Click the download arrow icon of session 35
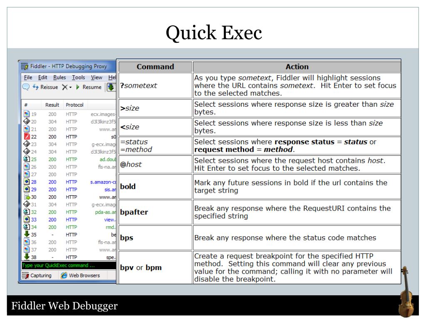The width and height of the screenshot is (426, 319). pos(26,234)
